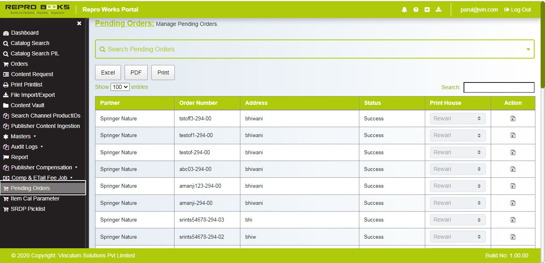Click the action icon for order abc03-294-00
This screenshot has width=545, height=263.
tap(513, 169)
